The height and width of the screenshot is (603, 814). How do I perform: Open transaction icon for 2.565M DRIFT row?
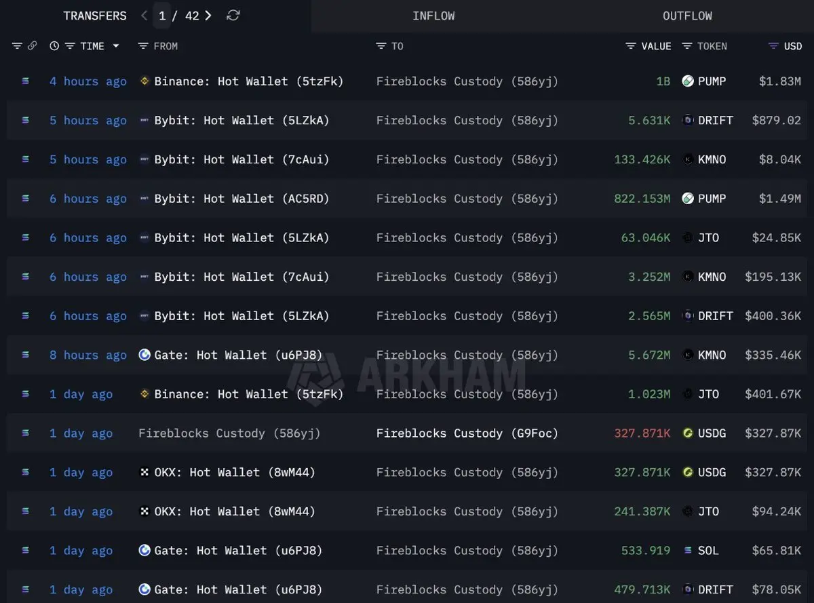(x=26, y=316)
